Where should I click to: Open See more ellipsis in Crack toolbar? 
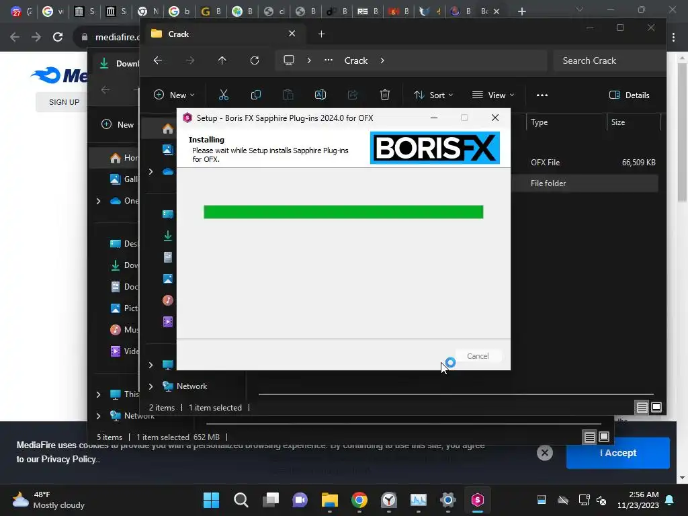[x=542, y=95]
